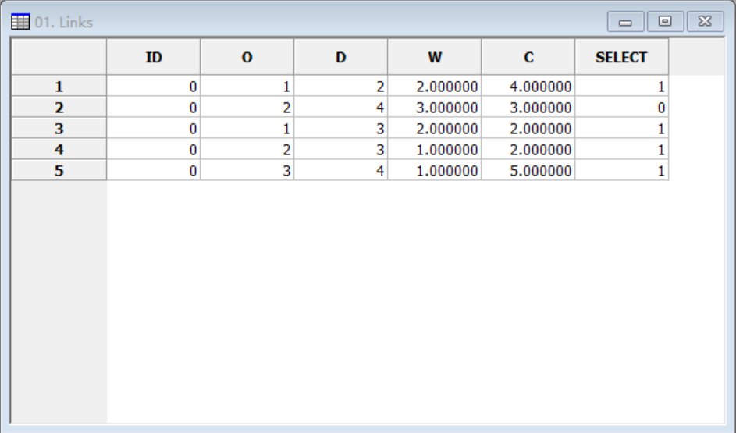Click ID cell in row 3
This screenshot has width=736, height=433.
[x=154, y=129]
